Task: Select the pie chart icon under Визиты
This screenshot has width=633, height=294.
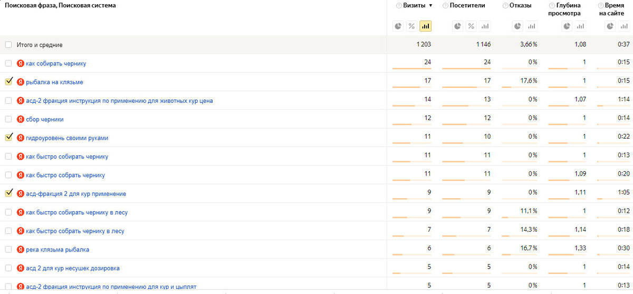Action: pyautogui.click(x=398, y=26)
